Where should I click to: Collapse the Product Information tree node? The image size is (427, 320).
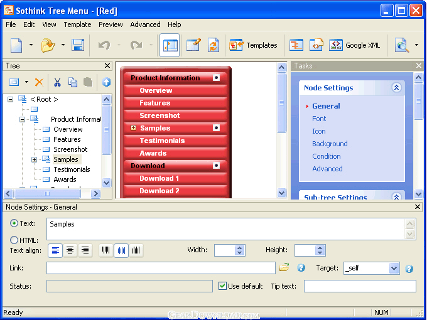tap(23, 119)
